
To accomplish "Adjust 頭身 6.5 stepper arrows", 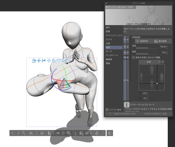I will 167,53.
